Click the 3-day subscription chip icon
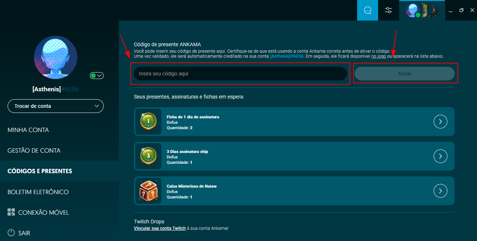The height and width of the screenshot is (241, 477). pos(148,156)
